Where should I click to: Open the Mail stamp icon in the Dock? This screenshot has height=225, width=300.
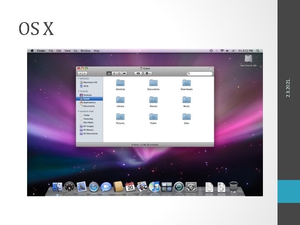[82, 187]
